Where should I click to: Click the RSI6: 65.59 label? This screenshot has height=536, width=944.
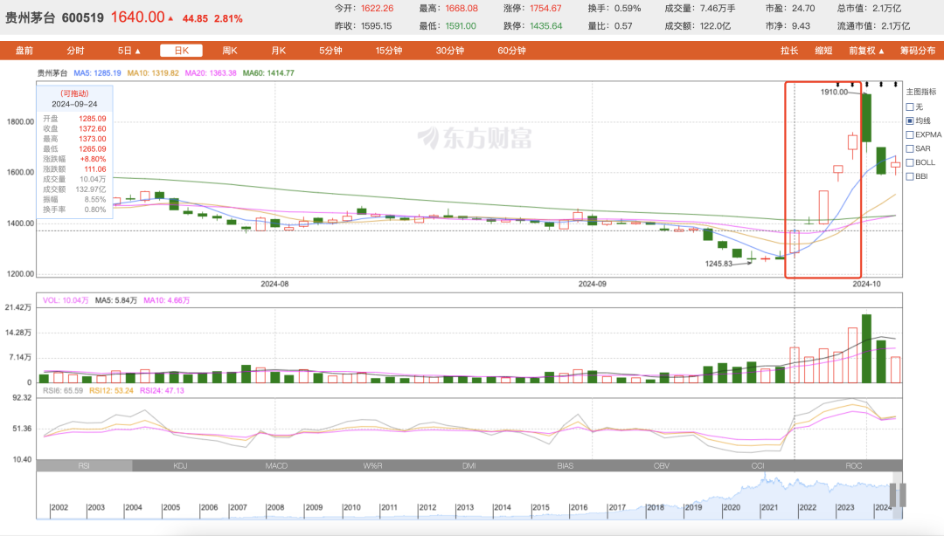pos(63,390)
